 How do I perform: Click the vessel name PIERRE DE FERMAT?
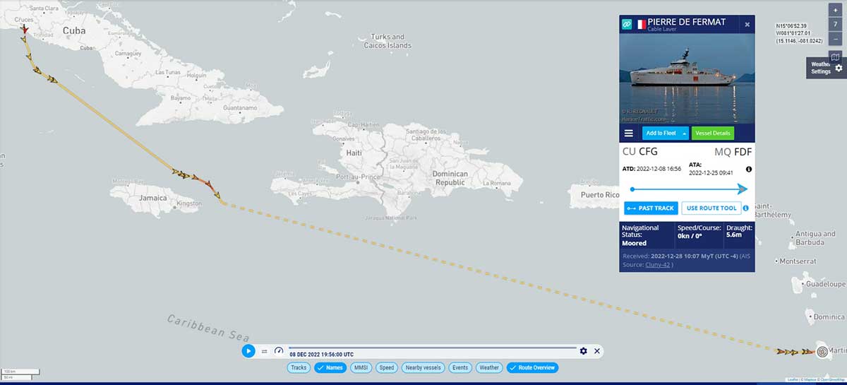click(687, 22)
